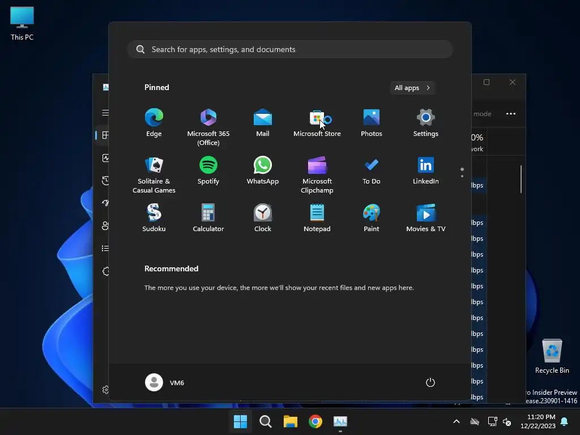Open LinkedIn pinned app

pyautogui.click(x=426, y=170)
